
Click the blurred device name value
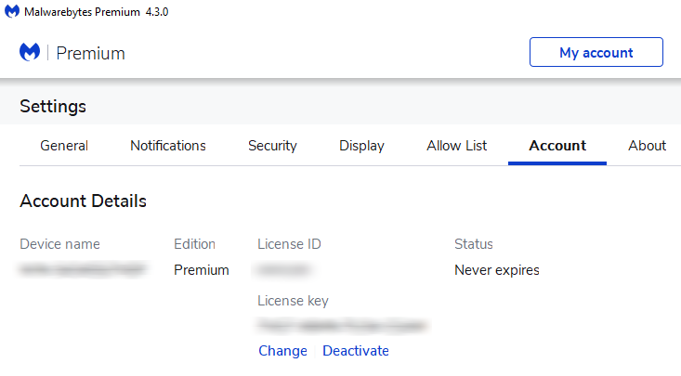click(83, 269)
